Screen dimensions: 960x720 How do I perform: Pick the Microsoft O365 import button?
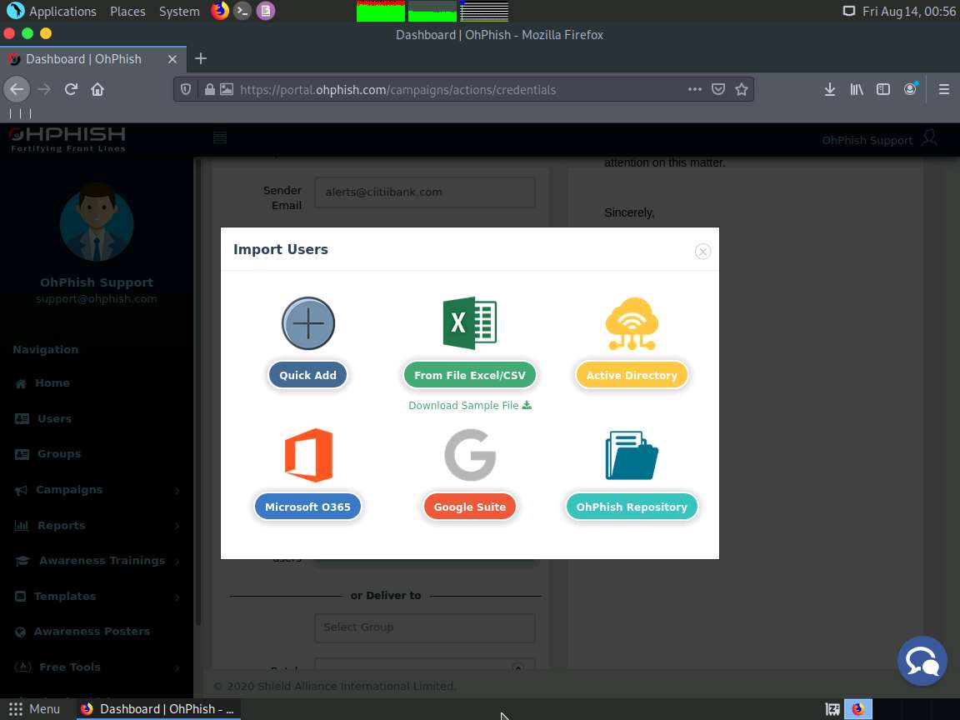pos(308,507)
